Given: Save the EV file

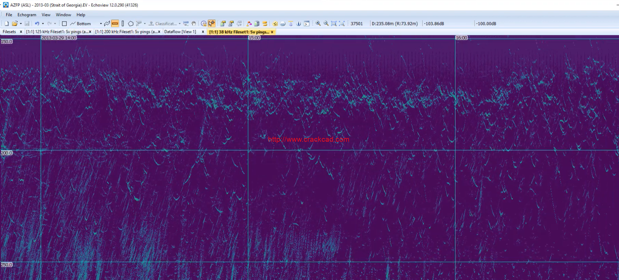Looking at the screenshot, I should [27, 24].
